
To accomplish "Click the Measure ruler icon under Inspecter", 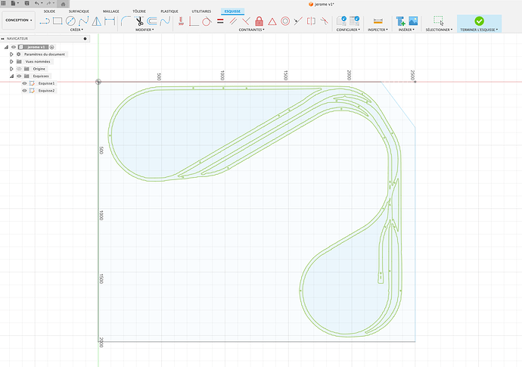I will coord(378,21).
